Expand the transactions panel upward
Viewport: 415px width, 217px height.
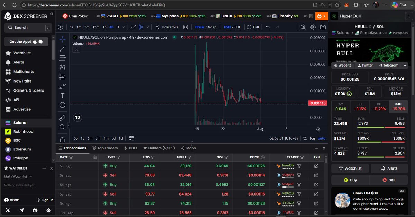[x=324, y=148]
